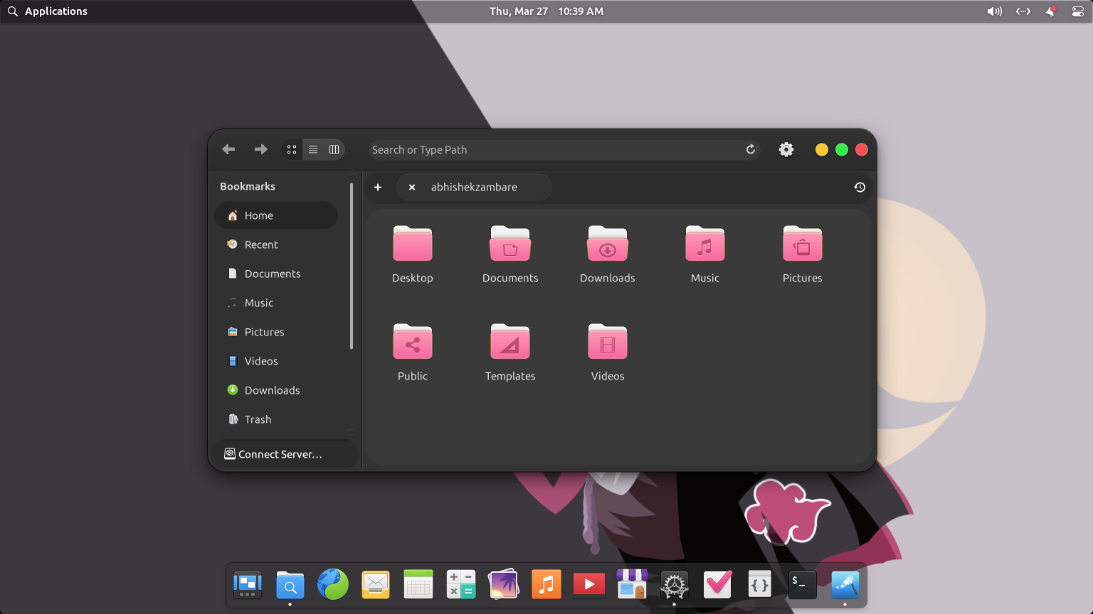Switch to icon grid view
Image resolution: width=1093 pixels, height=614 pixels.
(292, 149)
